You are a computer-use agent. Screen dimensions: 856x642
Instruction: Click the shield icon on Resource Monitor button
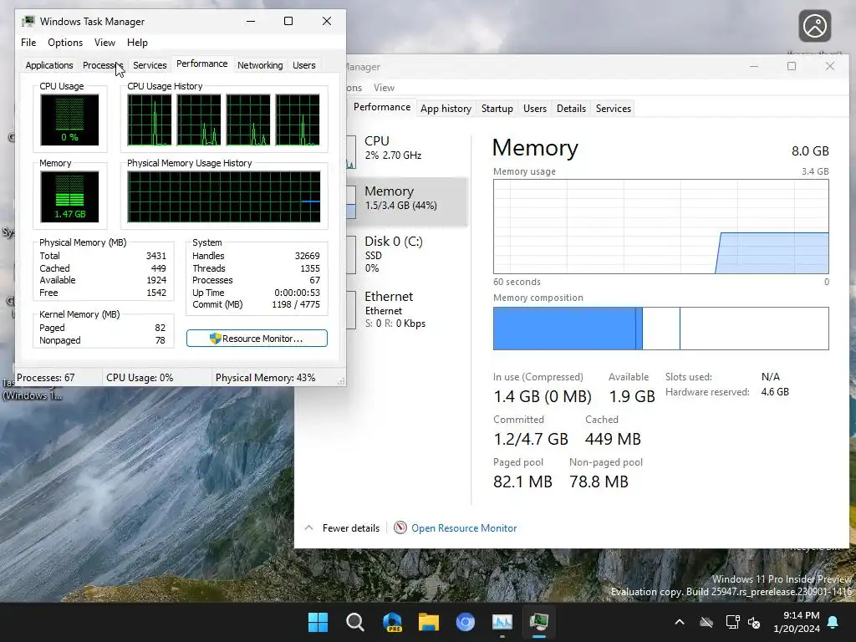215,339
